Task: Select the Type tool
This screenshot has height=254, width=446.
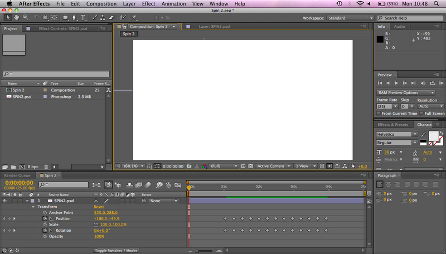Action: pos(83,18)
